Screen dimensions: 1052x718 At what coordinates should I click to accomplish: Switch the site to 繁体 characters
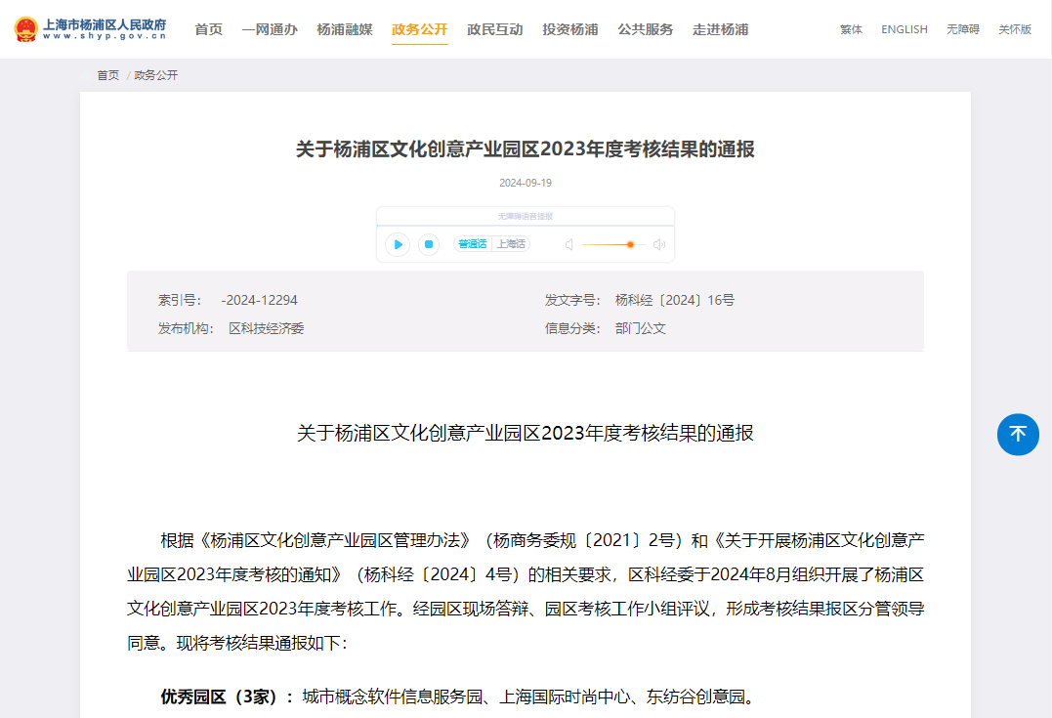click(851, 29)
